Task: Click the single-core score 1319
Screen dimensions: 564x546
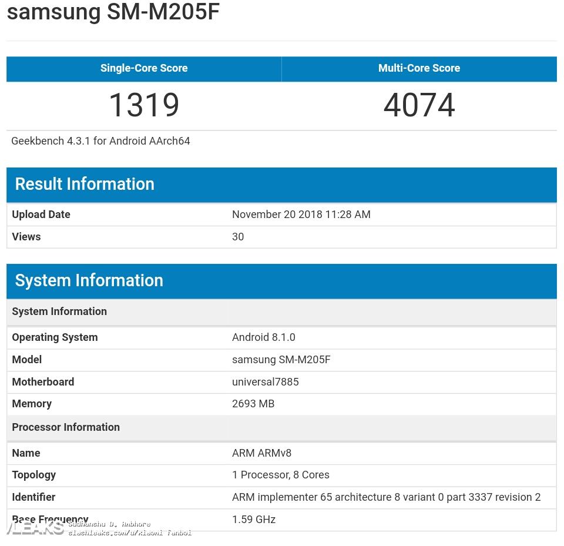Action: pos(144,105)
